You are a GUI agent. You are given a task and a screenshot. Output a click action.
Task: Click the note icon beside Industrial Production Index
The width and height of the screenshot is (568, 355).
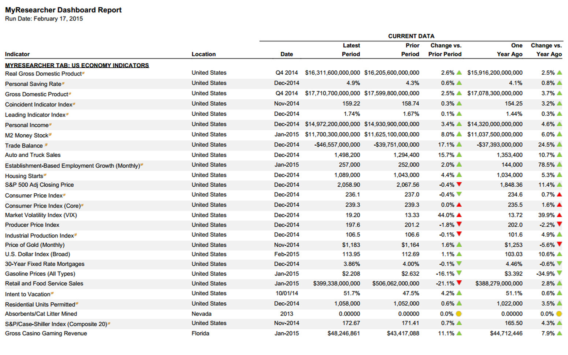coord(75,235)
